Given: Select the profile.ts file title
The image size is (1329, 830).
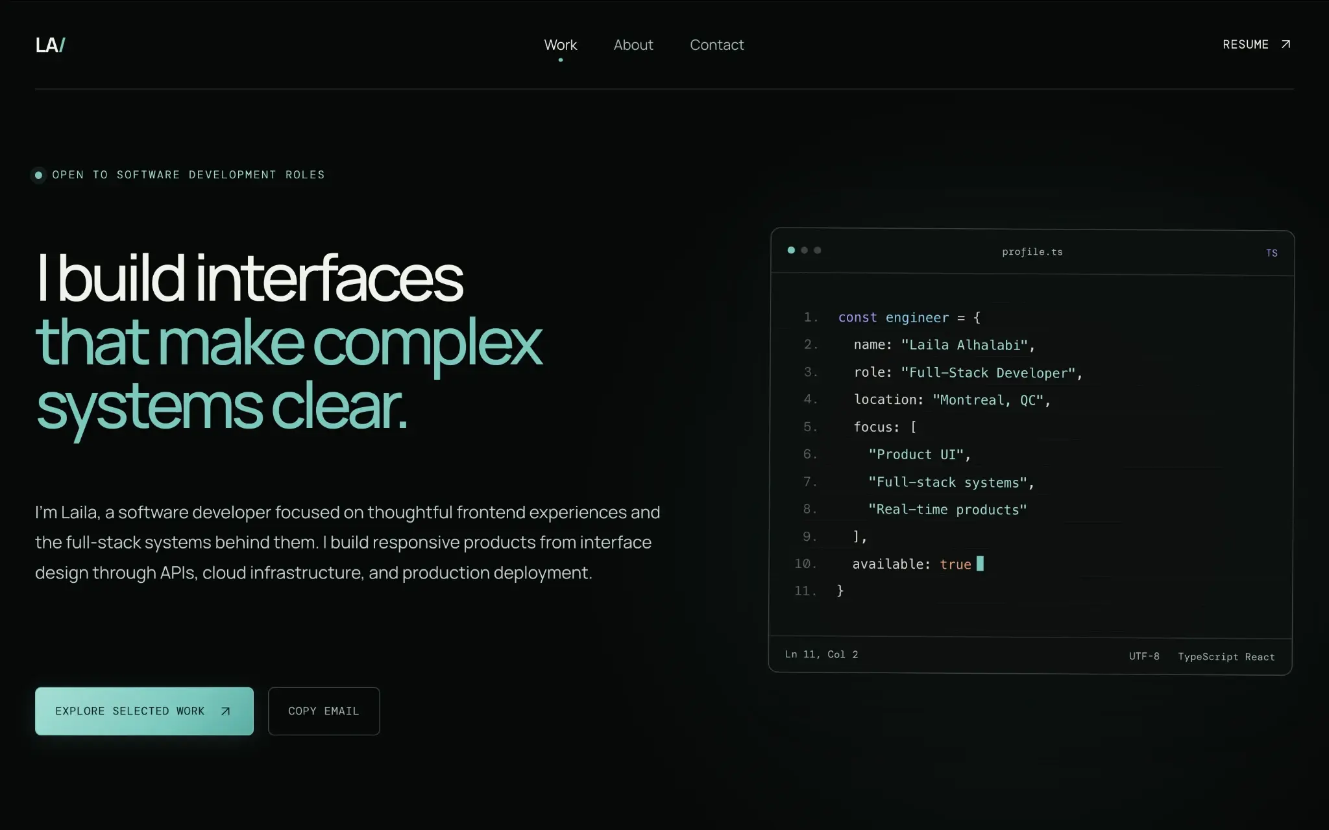Looking at the screenshot, I should [x=1032, y=252].
